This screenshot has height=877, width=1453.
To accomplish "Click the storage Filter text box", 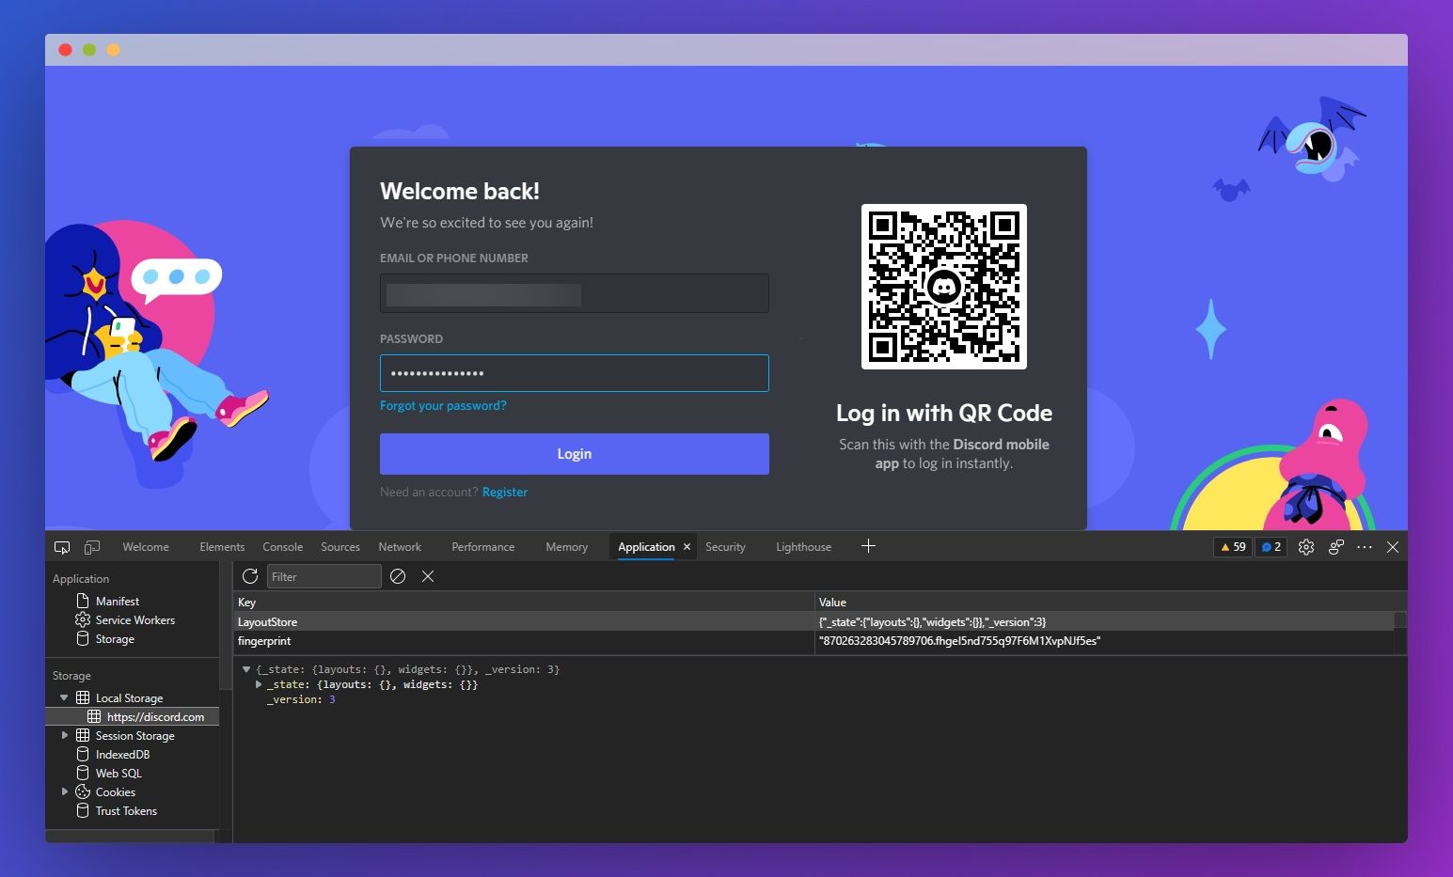I will [x=324, y=576].
